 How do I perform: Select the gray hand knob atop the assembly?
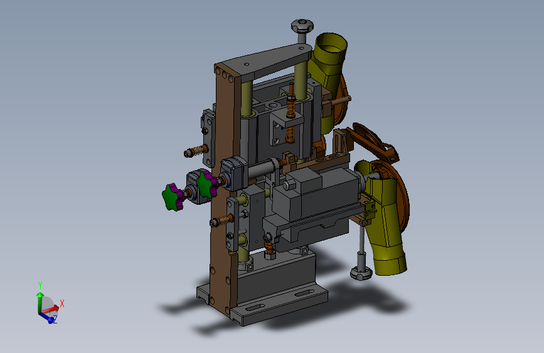coord(302,26)
